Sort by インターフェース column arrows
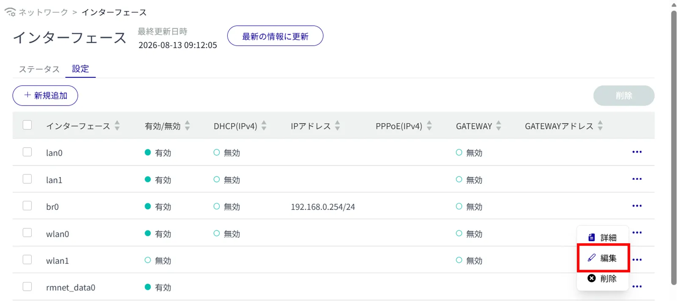Screen dimensions: 677x301 pyautogui.click(x=117, y=125)
